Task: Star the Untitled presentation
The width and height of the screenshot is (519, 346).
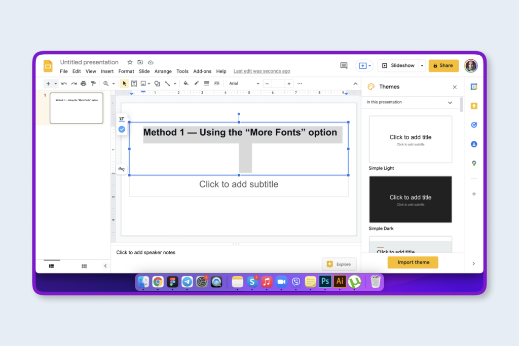Action: click(x=130, y=62)
